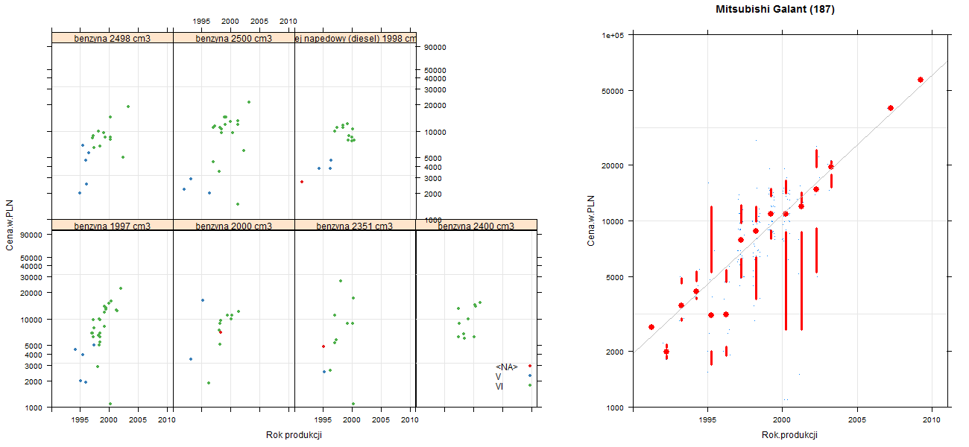Click the "Cena.w.PLN" axis label of the Galant plot
The image size is (969, 447).
[x=591, y=221]
